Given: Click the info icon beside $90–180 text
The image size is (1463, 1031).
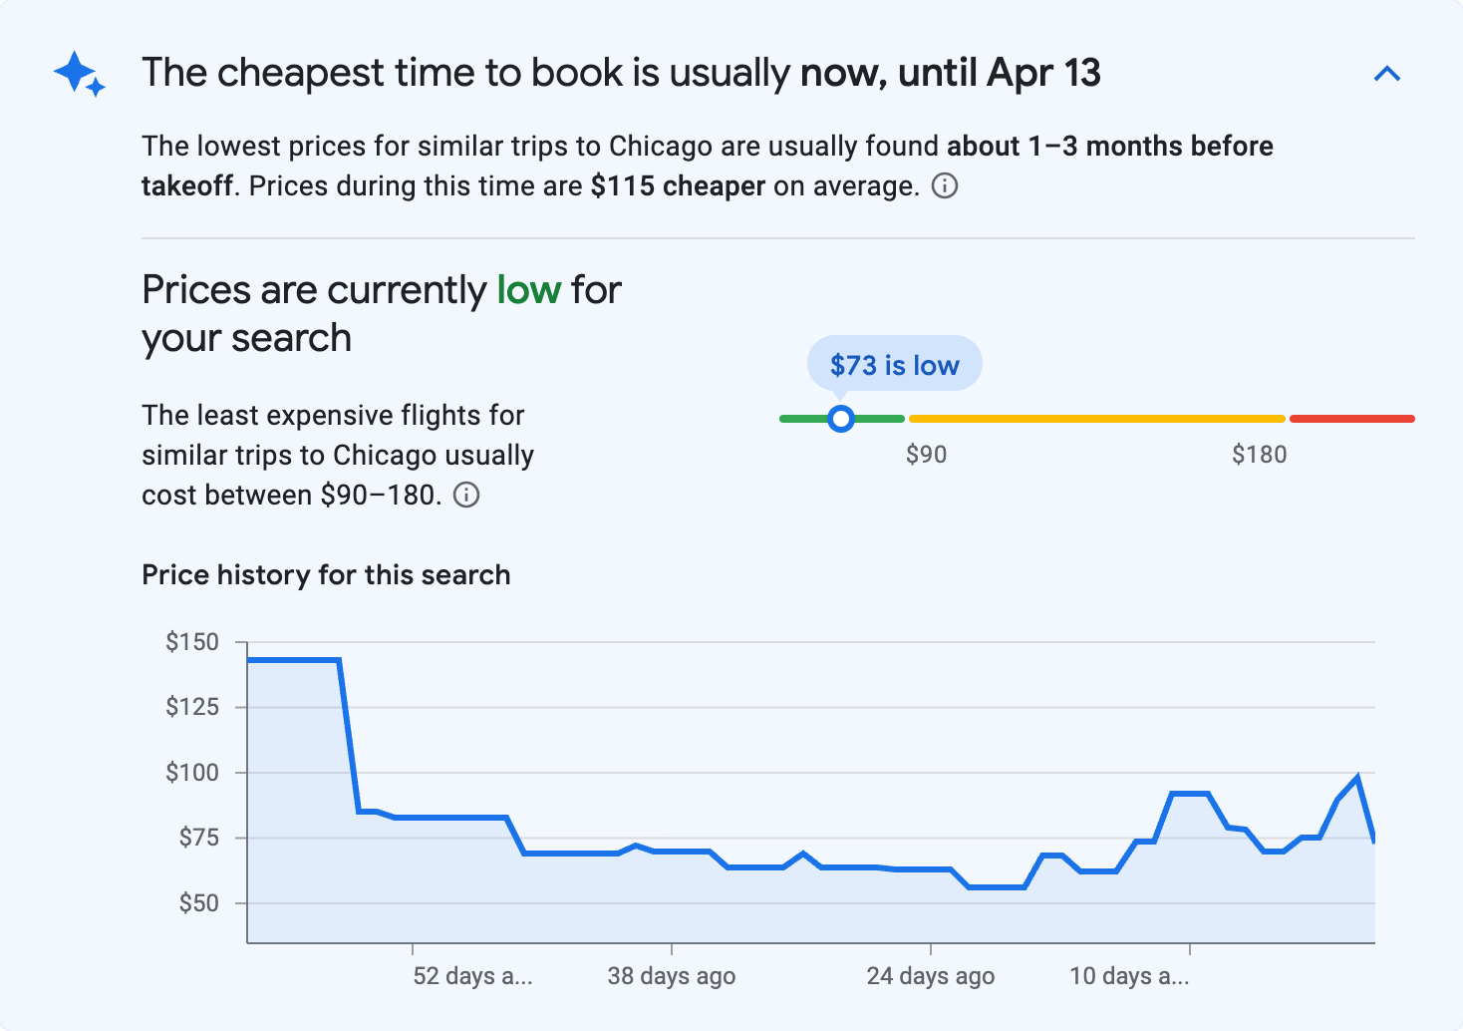Looking at the screenshot, I should coord(467,495).
